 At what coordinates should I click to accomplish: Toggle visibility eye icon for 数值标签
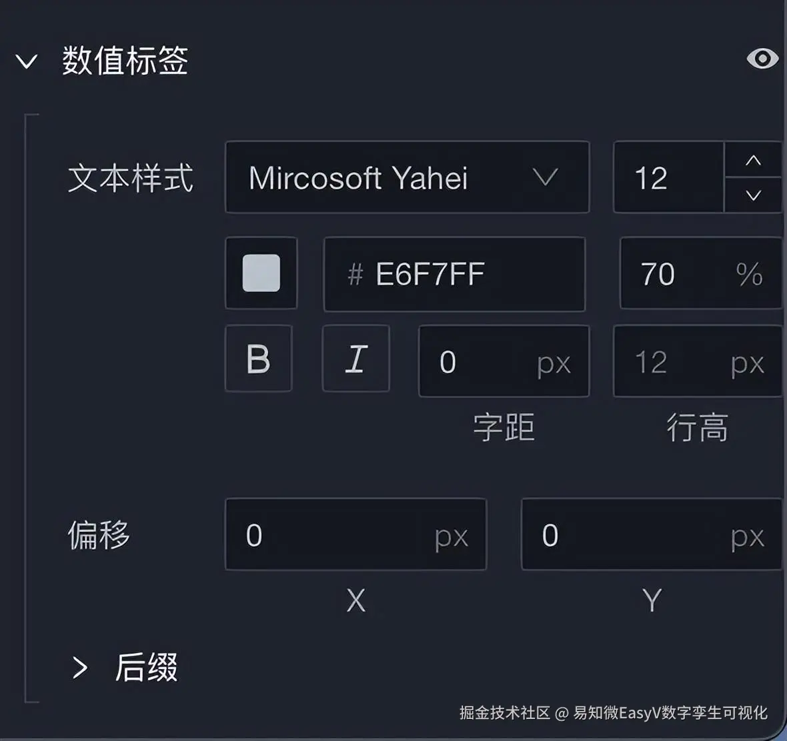pyautogui.click(x=762, y=59)
